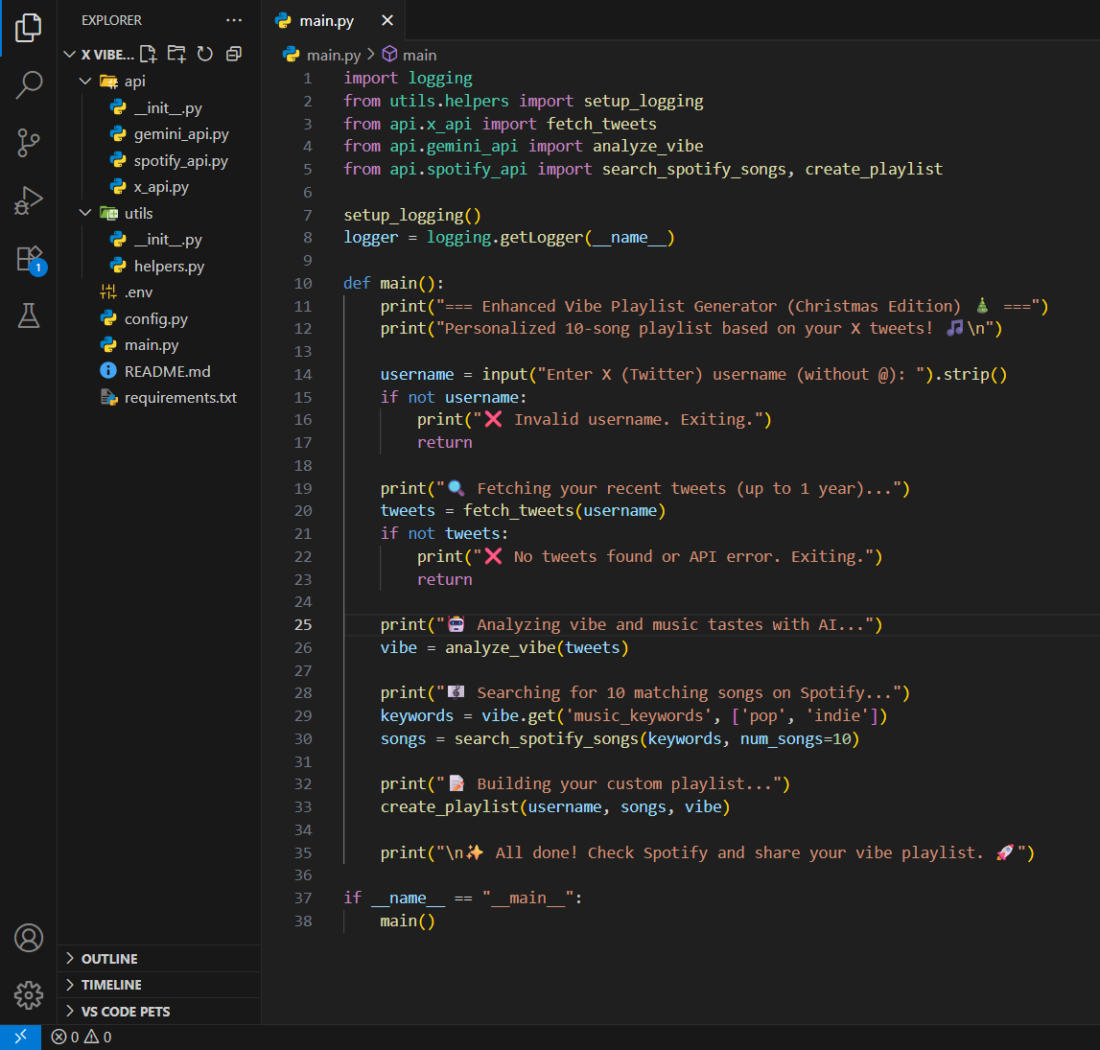Screen dimensions: 1100x1050
Task: Click the errors and warnings status indicator
Action: [x=82, y=1037]
